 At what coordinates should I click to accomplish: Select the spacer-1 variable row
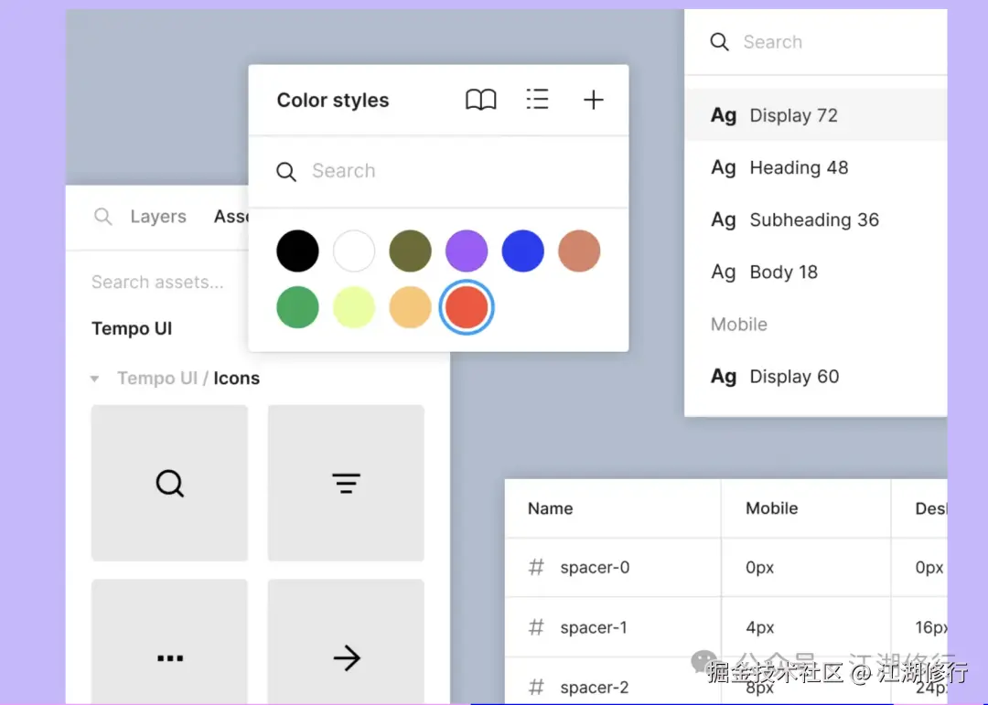(725, 627)
